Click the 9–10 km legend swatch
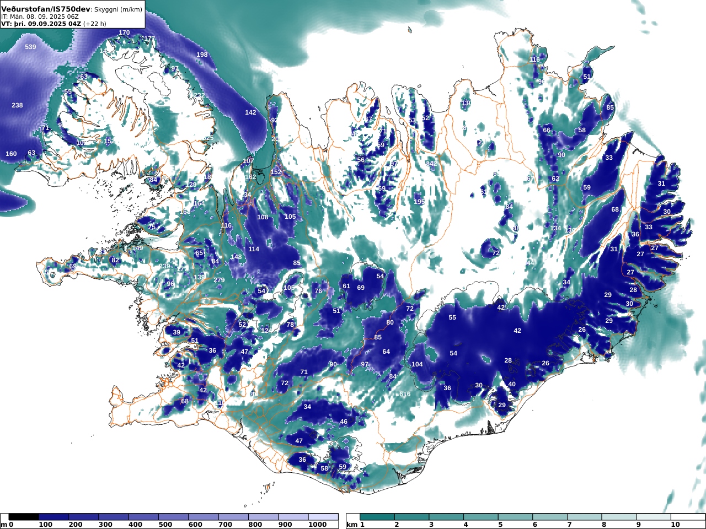Viewport: 706px width, 529px height. click(x=654, y=517)
